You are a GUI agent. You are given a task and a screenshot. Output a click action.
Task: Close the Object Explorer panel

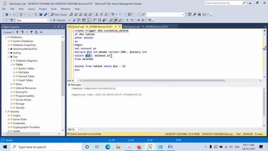tap(62, 27)
